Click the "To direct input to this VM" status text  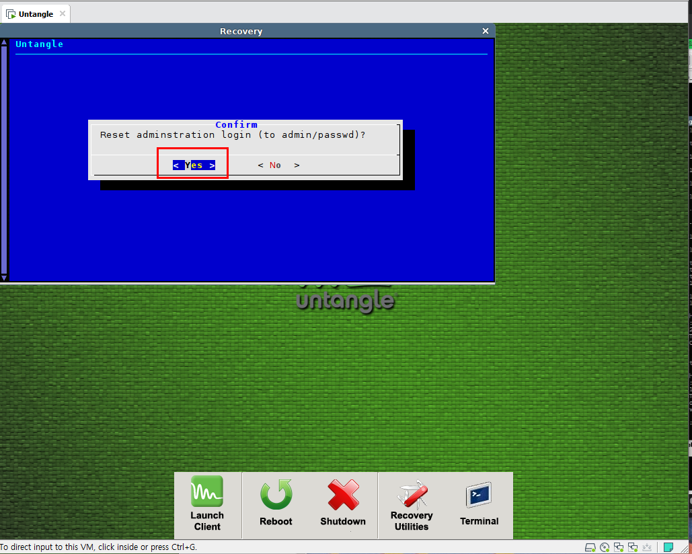pyautogui.click(x=98, y=547)
